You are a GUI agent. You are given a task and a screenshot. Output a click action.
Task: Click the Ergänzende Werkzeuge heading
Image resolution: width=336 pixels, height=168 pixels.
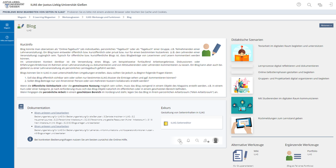tap(302, 145)
